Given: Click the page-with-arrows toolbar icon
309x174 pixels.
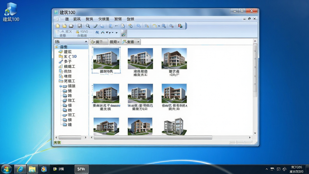Looking at the screenshot, I should pos(123,26).
